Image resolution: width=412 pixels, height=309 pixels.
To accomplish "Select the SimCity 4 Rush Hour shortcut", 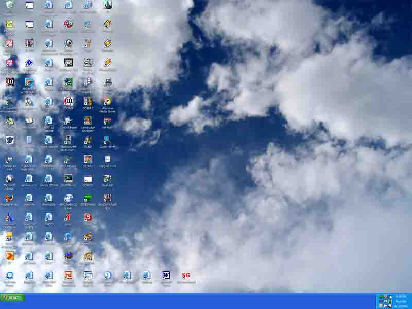I will click(x=107, y=198).
